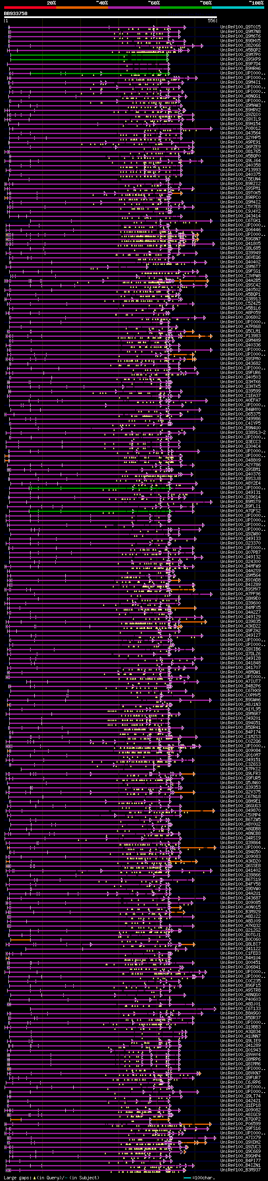This screenshot has height=1181, width=268.
Task: Open hit UniRef100_B9DHX5
Action: 240,41
